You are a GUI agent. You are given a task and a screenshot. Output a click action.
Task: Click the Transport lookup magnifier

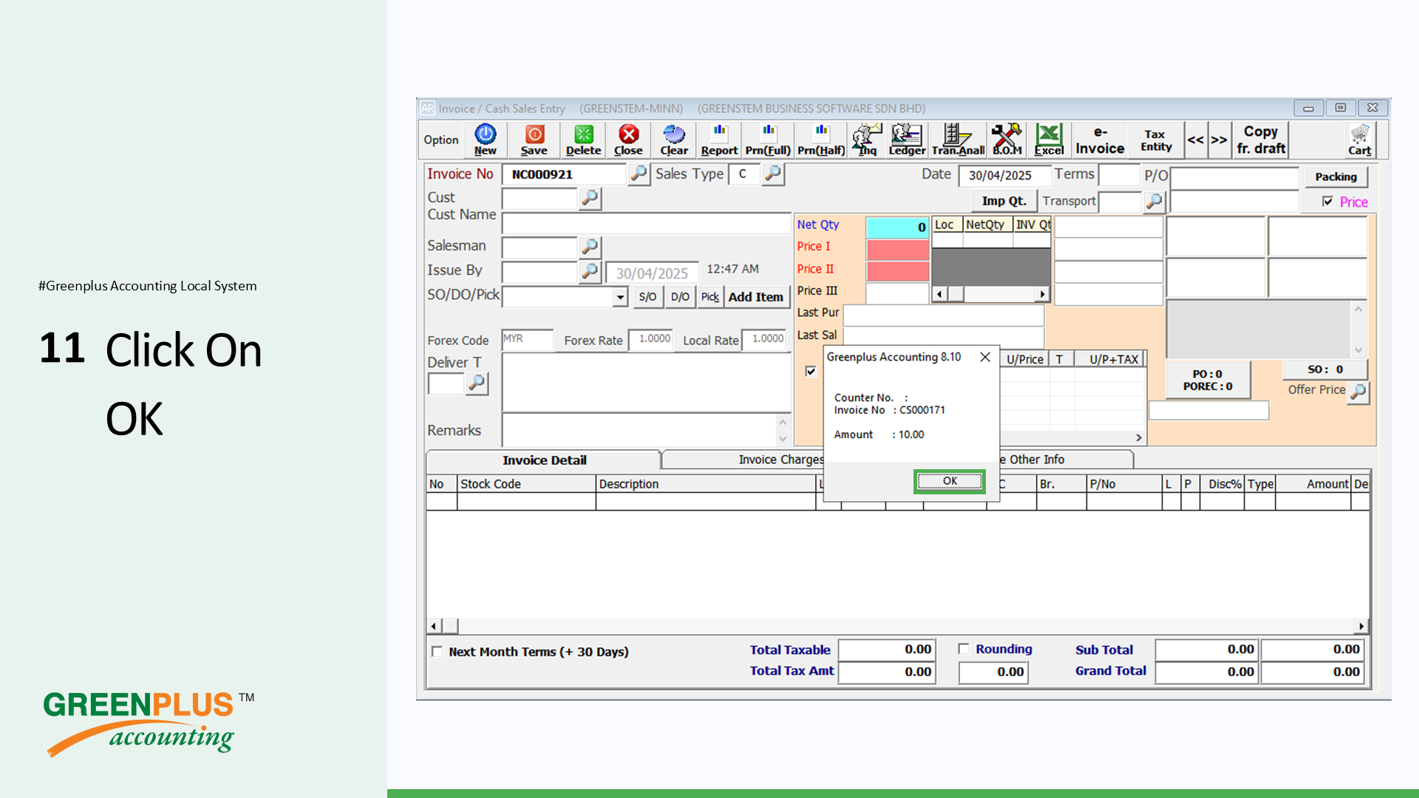click(1154, 201)
